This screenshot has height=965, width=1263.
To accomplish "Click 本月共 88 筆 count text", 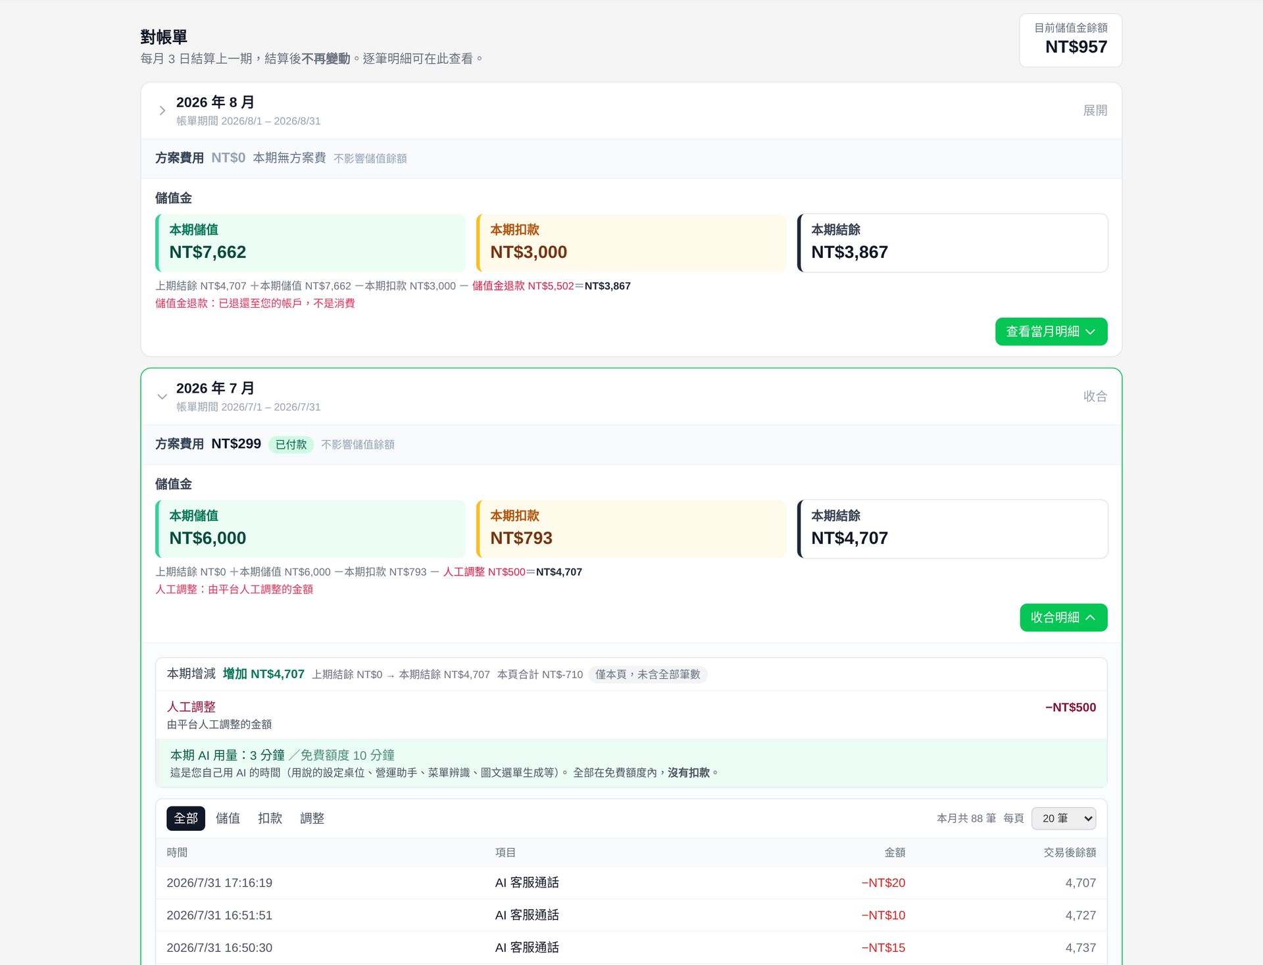I will [x=966, y=818].
